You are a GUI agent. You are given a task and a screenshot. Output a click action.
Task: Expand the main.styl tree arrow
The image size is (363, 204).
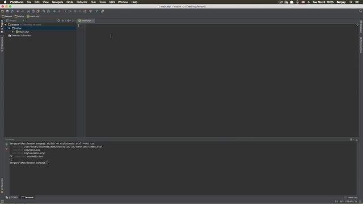click(x=13, y=32)
